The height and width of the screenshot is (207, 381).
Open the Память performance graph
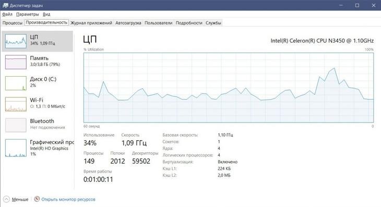(x=16, y=62)
